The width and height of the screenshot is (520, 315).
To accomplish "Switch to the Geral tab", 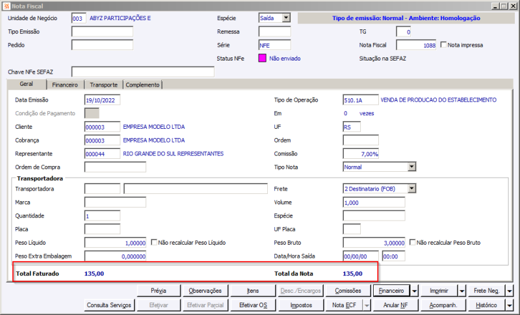I will point(27,84).
